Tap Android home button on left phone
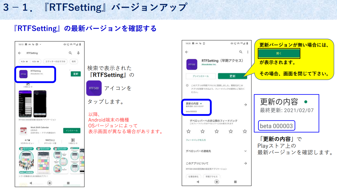337x190 pixels. point(49,183)
